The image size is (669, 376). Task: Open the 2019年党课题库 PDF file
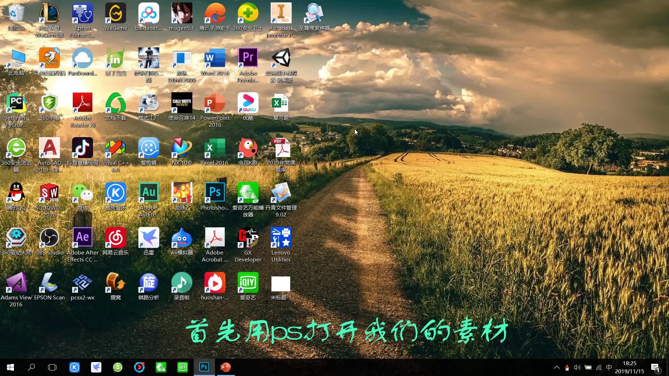[x=281, y=155]
